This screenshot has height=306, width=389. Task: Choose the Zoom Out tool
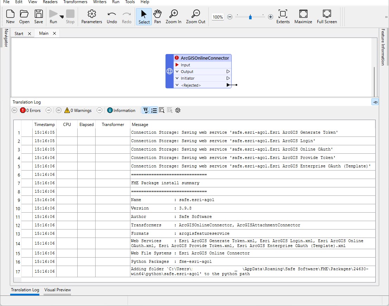pyautogui.click(x=195, y=16)
